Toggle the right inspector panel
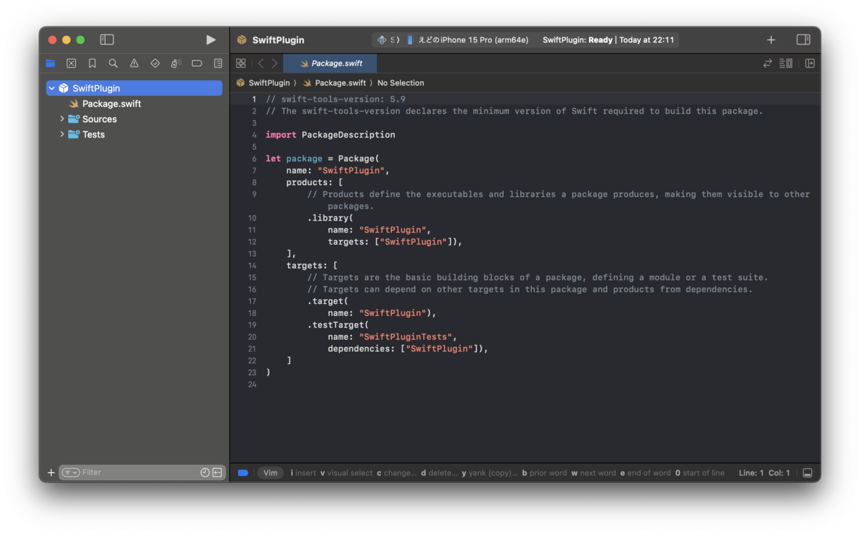The height and width of the screenshot is (534, 860). 803,40
